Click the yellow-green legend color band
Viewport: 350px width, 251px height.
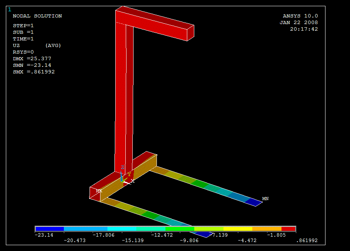pos(209,229)
